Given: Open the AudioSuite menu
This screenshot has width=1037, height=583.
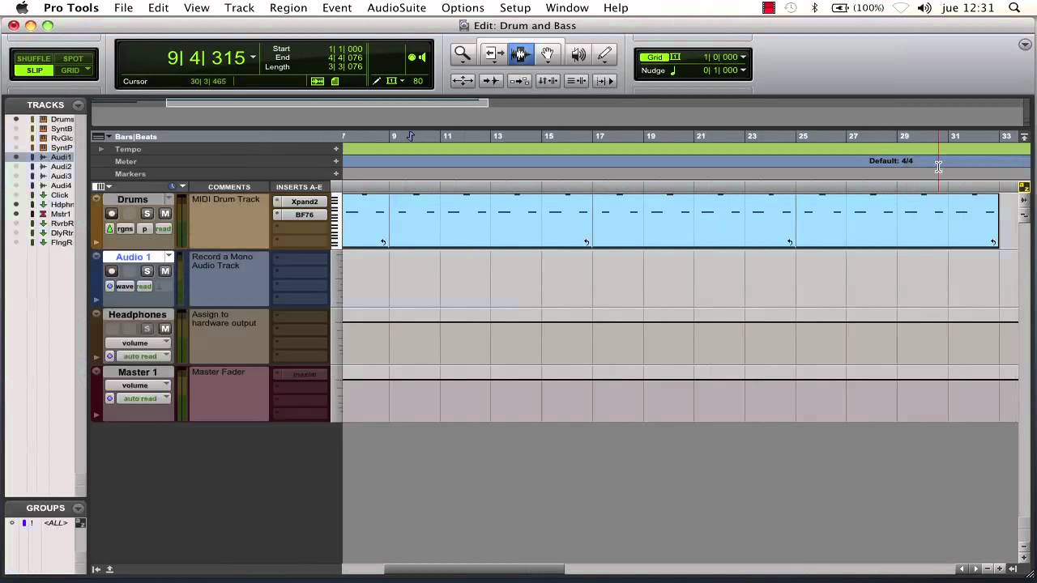Looking at the screenshot, I should 397,8.
